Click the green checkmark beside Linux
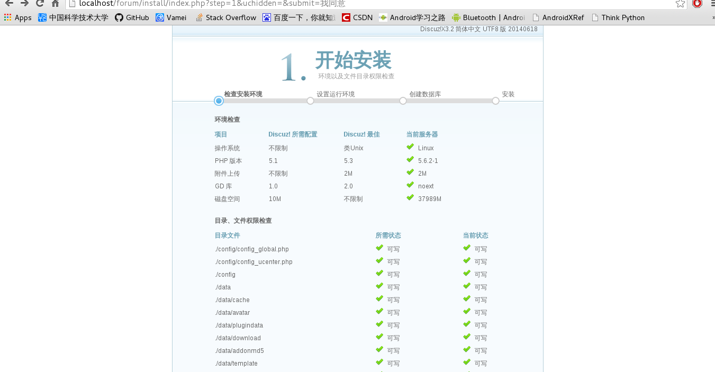715x372 pixels. [x=410, y=147]
